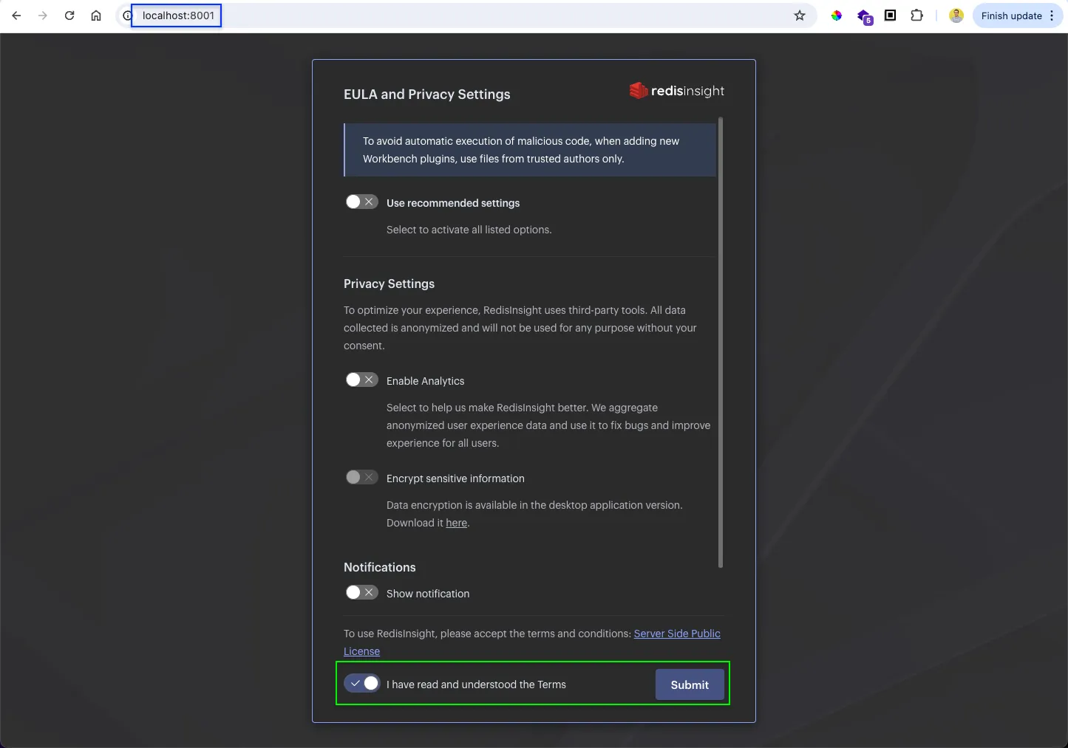Enable Analytics toggle

(361, 380)
